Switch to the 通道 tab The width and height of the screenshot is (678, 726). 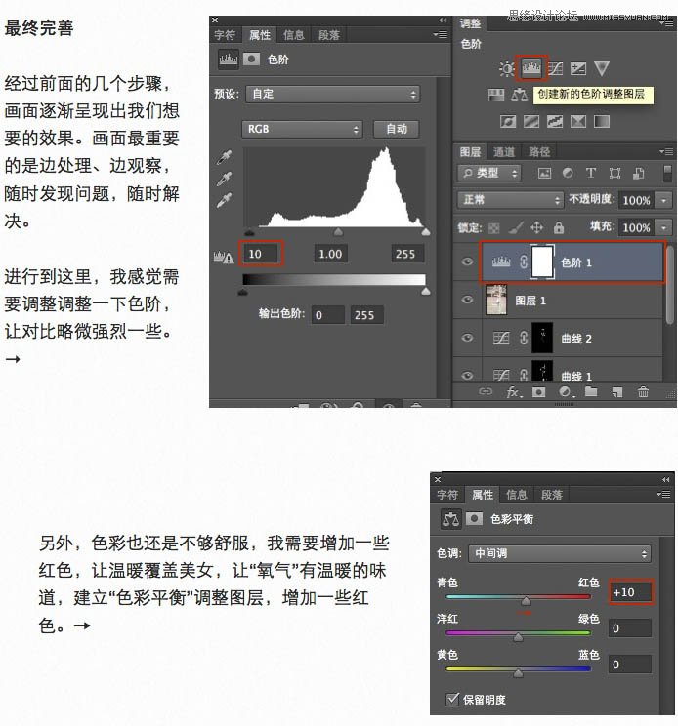[x=504, y=152]
